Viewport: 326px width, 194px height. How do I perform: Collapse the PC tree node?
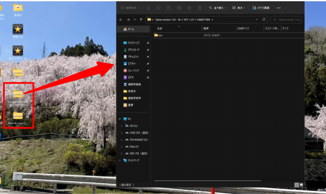pos(120,119)
